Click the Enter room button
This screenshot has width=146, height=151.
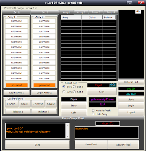coord(74,106)
